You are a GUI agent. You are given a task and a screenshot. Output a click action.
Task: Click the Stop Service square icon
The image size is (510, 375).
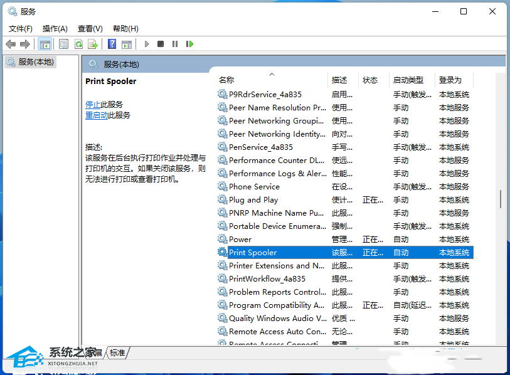point(161,43)
